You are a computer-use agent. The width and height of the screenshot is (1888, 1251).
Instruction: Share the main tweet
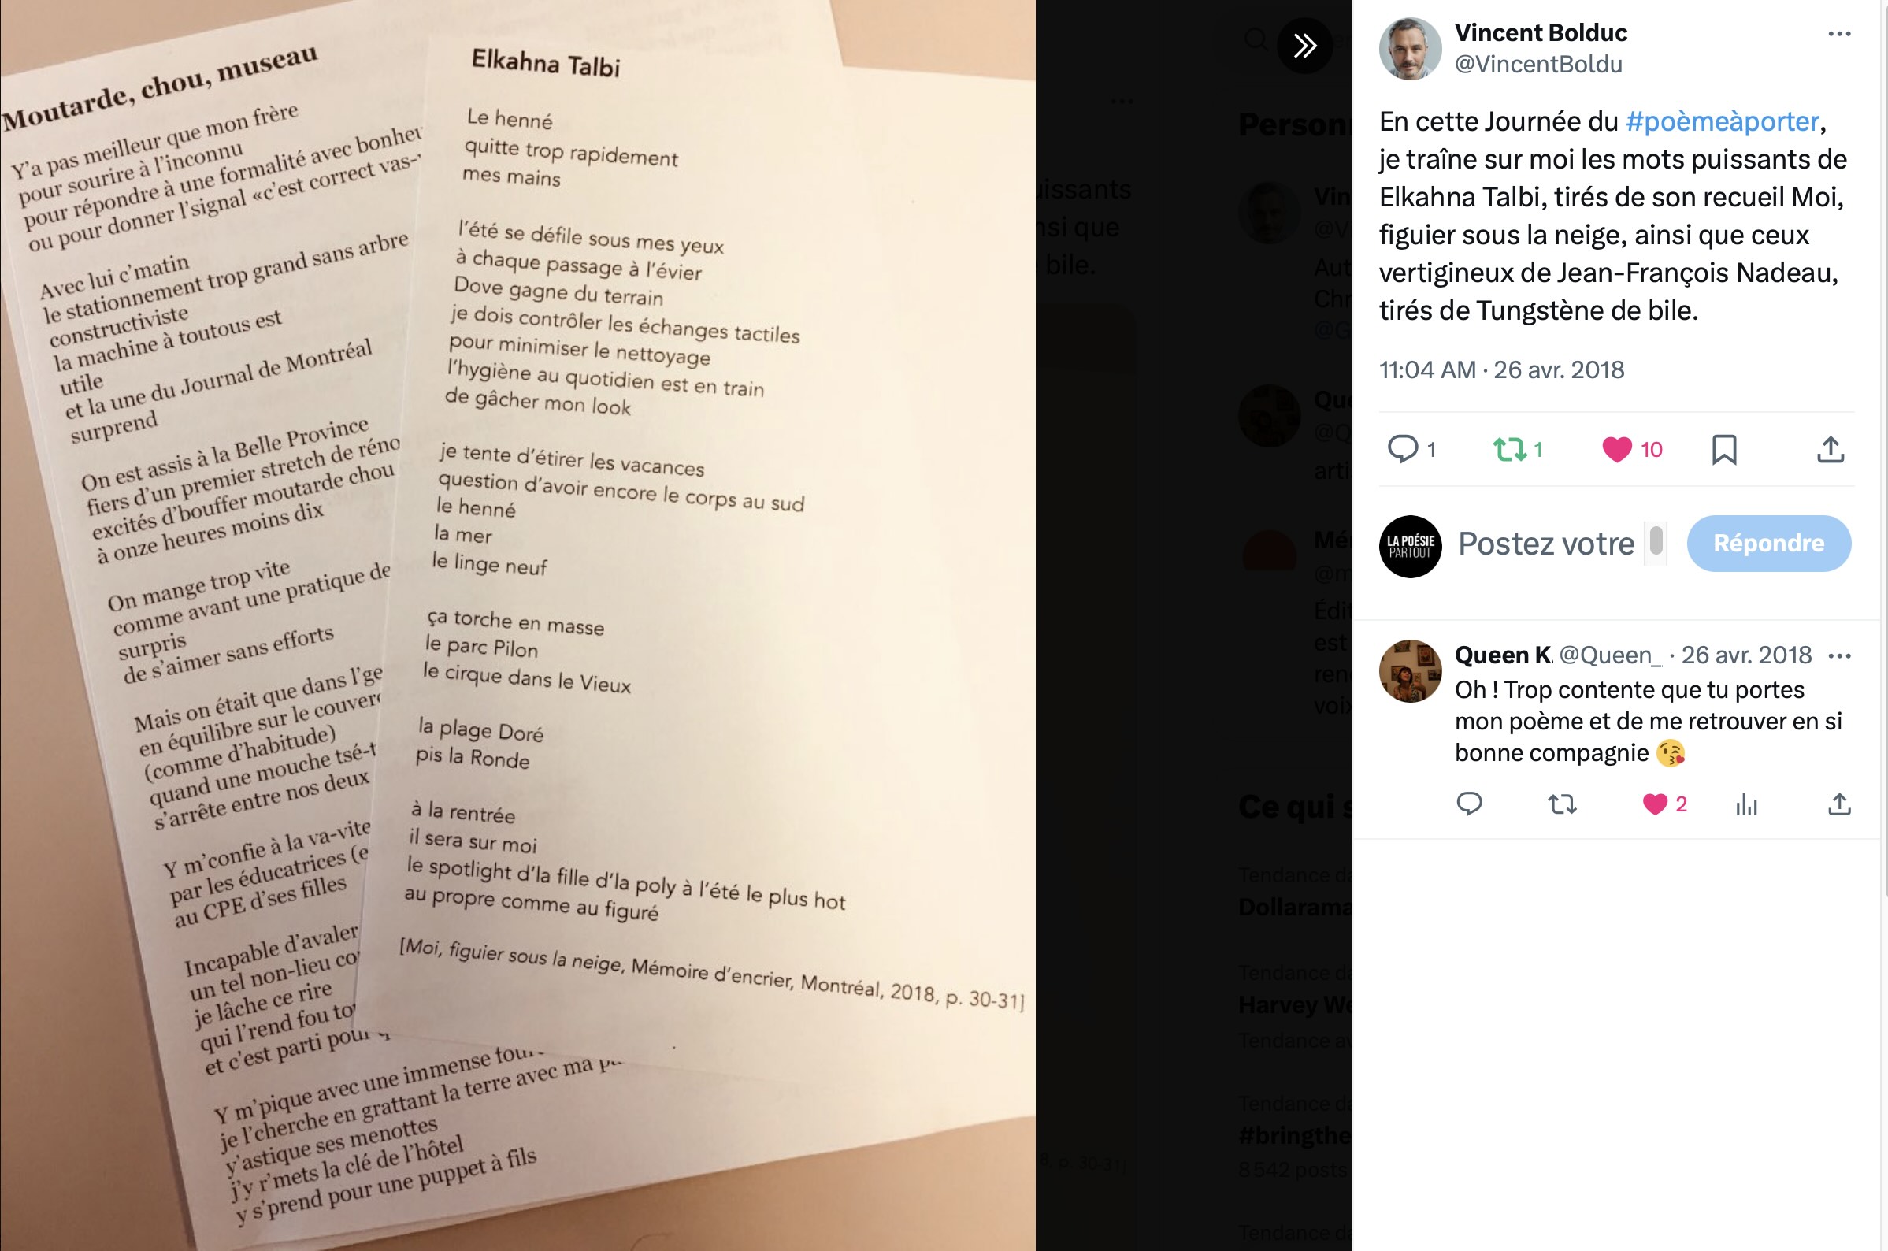point(1830,449)
